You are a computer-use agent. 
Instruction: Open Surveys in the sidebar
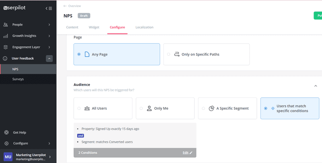(x=28, y=79)
